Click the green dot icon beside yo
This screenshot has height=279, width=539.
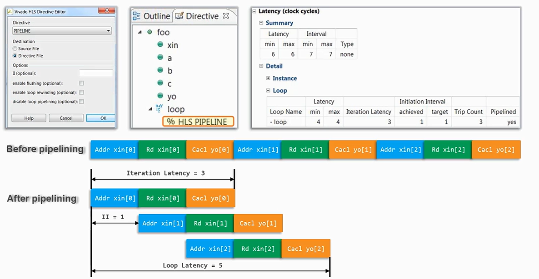tap(160, 95)
